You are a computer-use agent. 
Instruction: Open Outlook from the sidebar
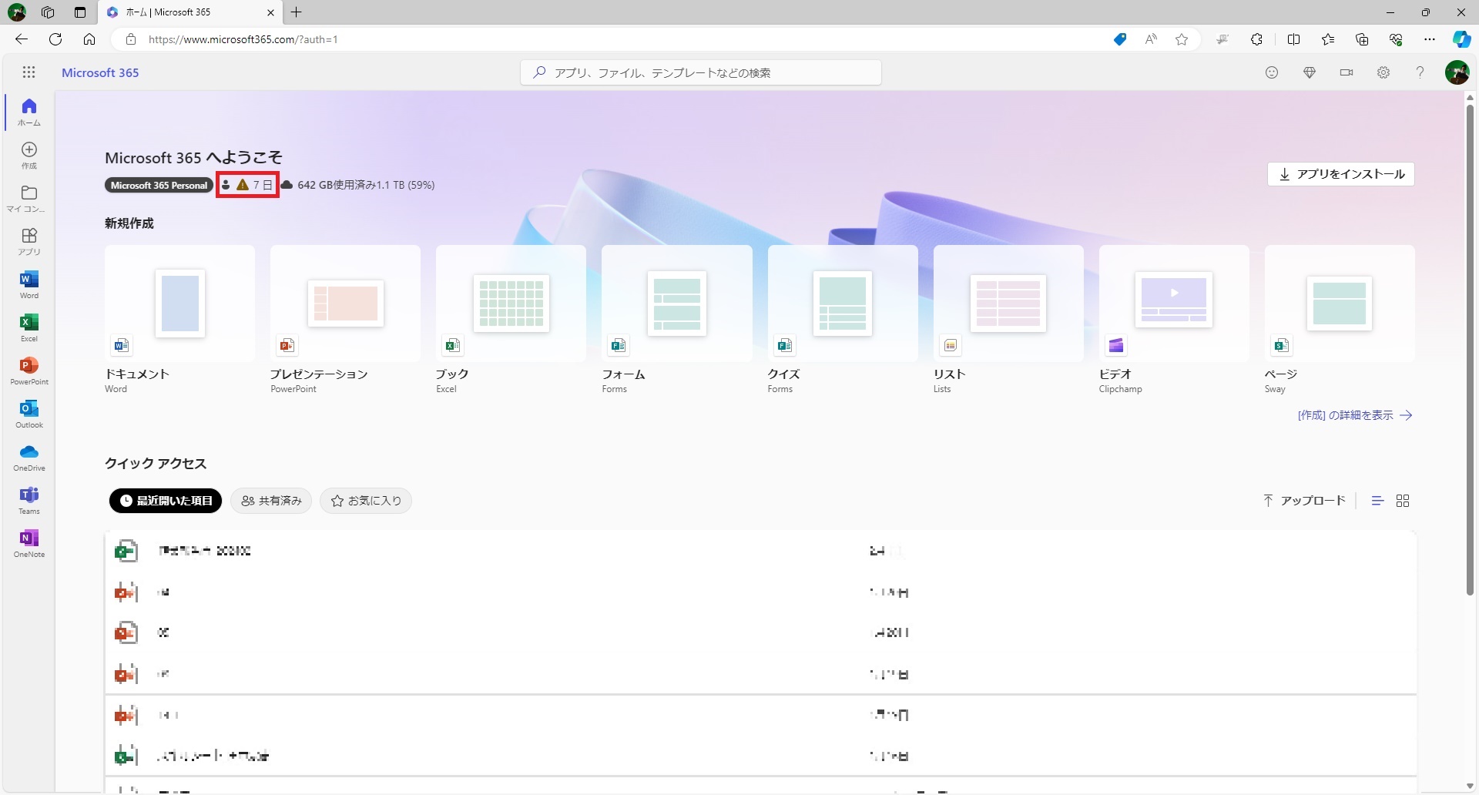click(29, 413)
